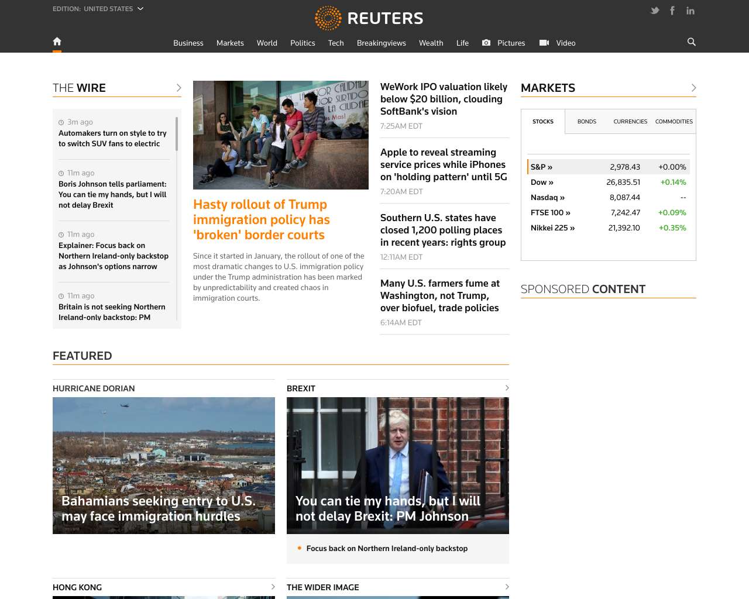Click the BREXIT section heading

pyautogui.click(x=301, y=388)
